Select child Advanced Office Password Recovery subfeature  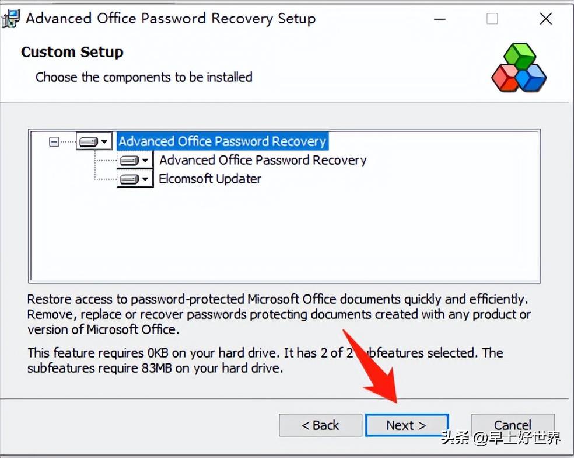point(262,160)
